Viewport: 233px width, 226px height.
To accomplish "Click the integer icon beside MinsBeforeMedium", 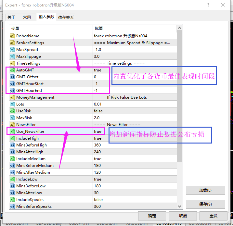I will coord(12,166).
